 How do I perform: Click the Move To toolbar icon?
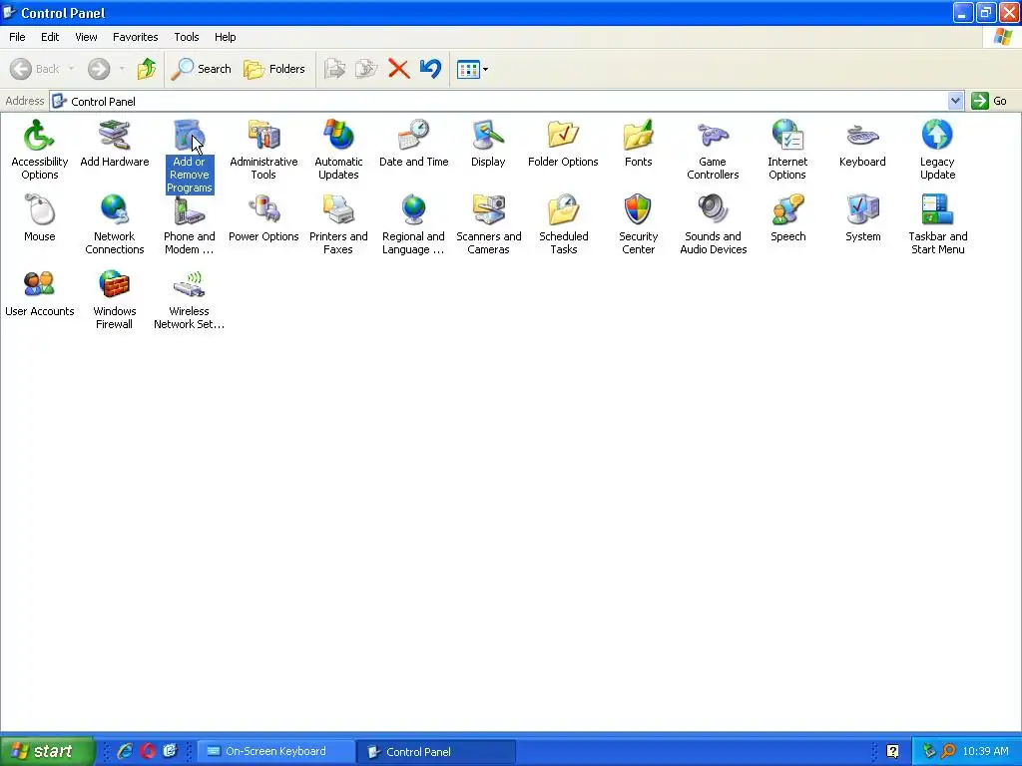coord(334,69)
